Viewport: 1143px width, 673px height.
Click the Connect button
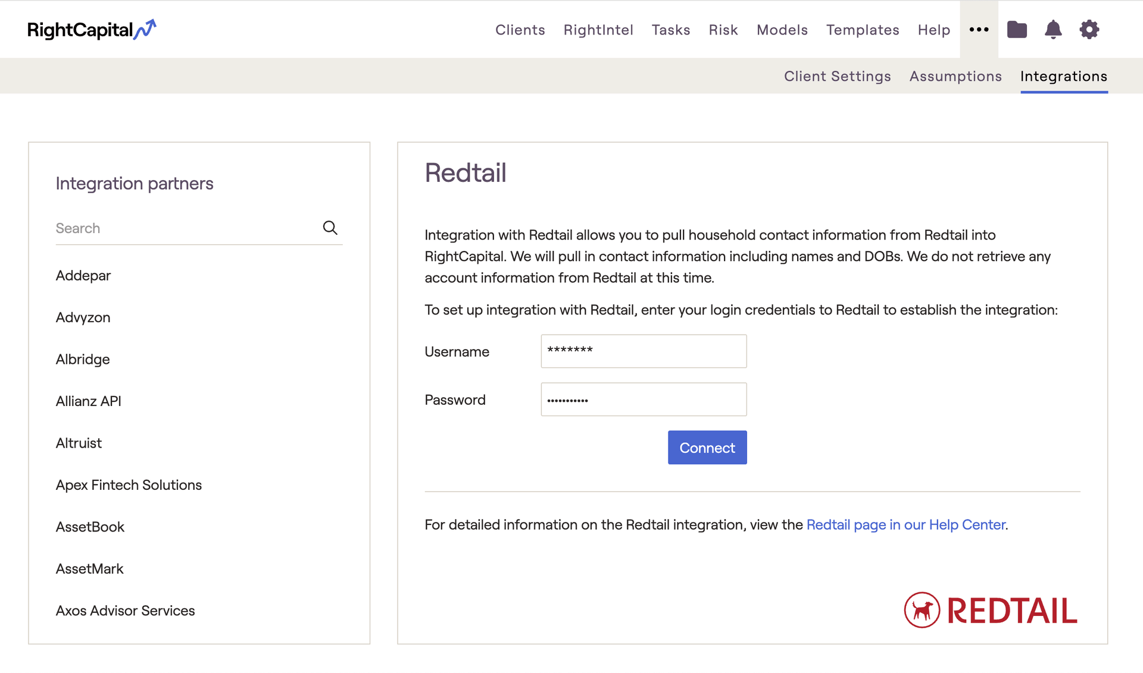[707, 448]
